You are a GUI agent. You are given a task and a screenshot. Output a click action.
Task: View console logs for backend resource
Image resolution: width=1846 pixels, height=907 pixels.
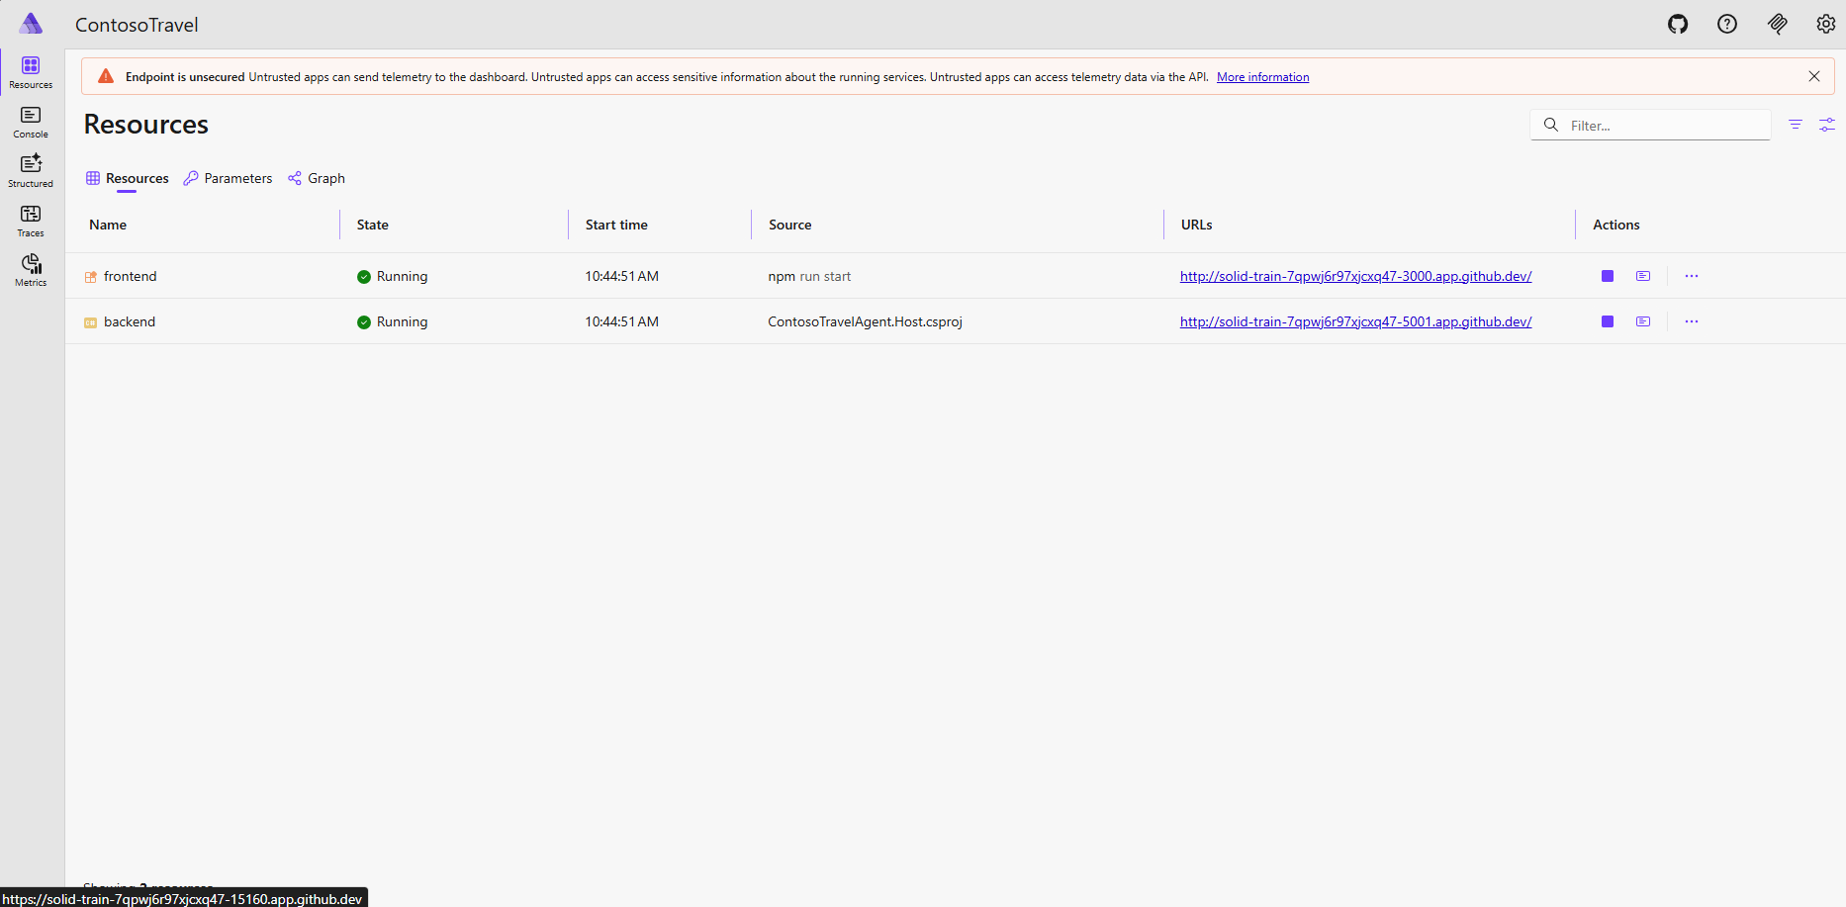tap(1643, 321)
